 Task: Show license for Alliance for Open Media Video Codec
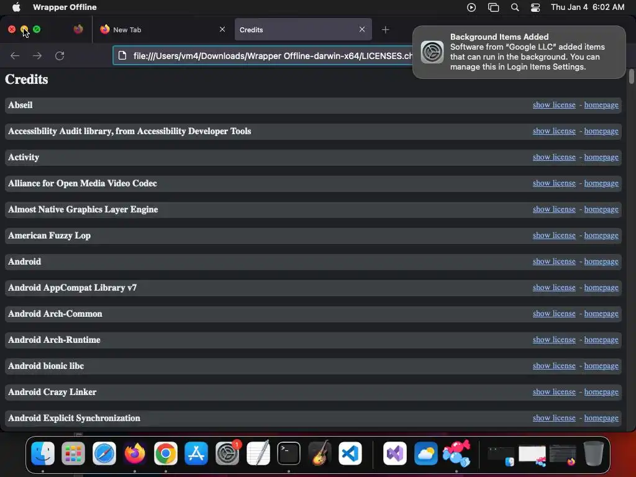click(x=554, y=183)
